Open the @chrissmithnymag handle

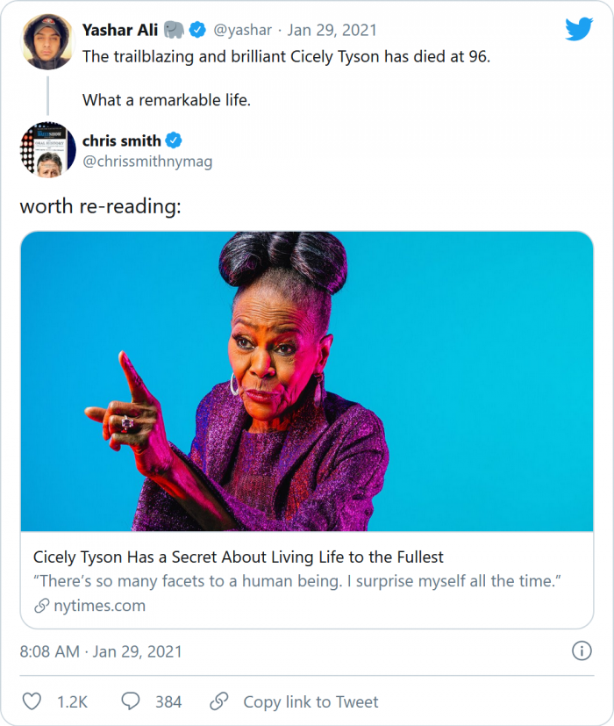click(x=147, y=162)
